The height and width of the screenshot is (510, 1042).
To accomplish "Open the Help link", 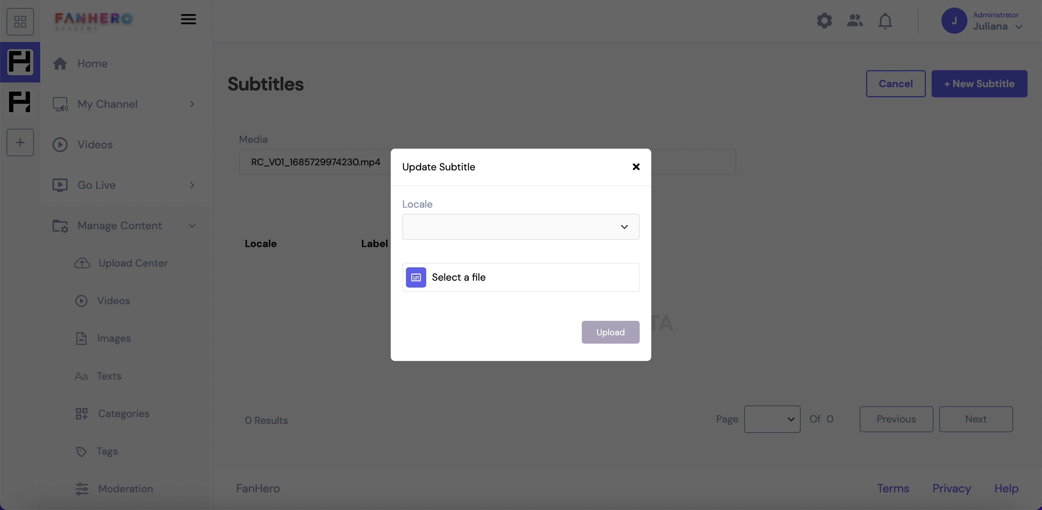I will point(1006,488).
